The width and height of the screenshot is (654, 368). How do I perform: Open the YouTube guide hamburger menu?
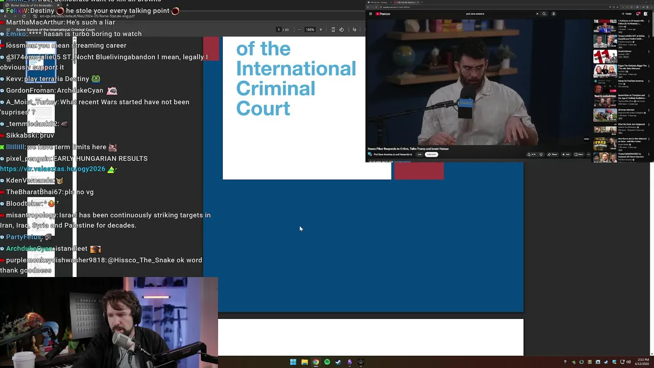pos(370,14)
